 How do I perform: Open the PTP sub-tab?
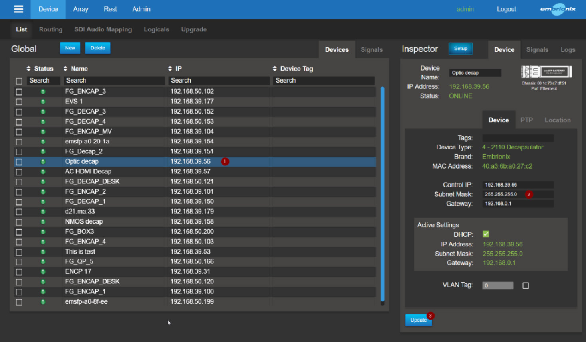tap(526, 120)
